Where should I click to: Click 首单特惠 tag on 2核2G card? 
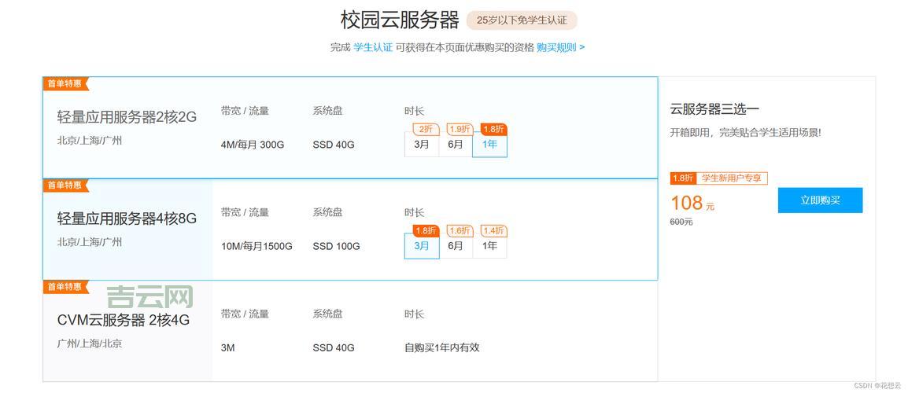pos(65,84)
